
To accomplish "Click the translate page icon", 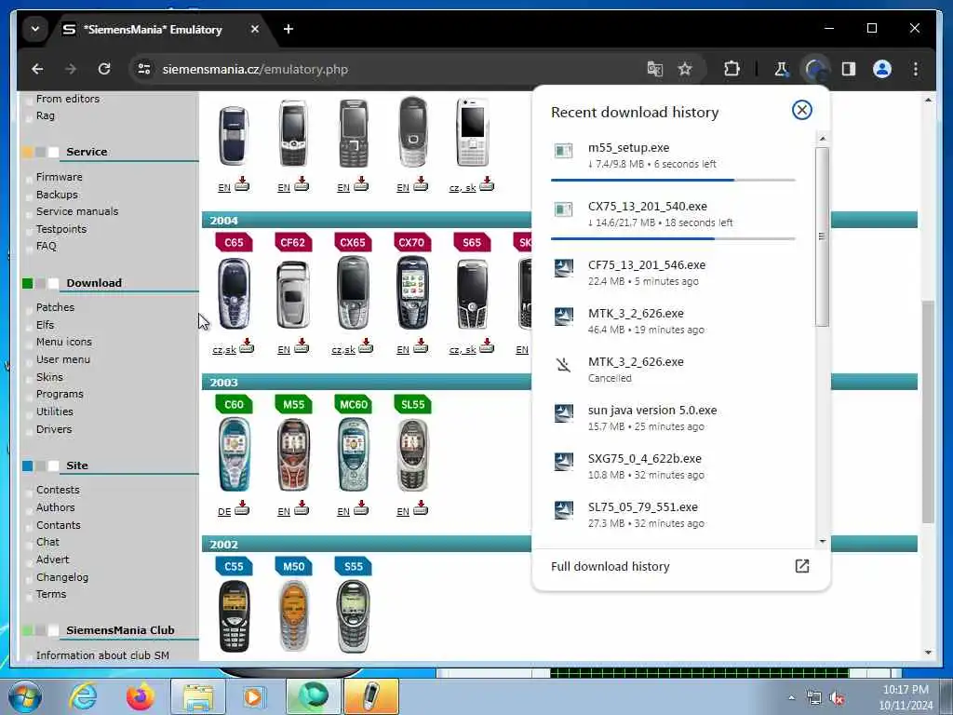I will coord(654,69).
